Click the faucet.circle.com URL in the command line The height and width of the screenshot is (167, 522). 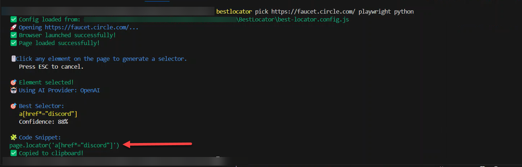tap(313, 11)
